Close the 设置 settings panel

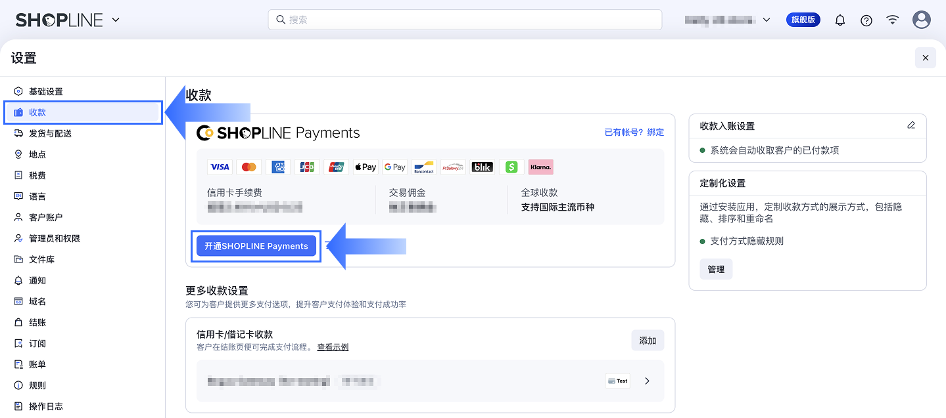click(925, 58)
